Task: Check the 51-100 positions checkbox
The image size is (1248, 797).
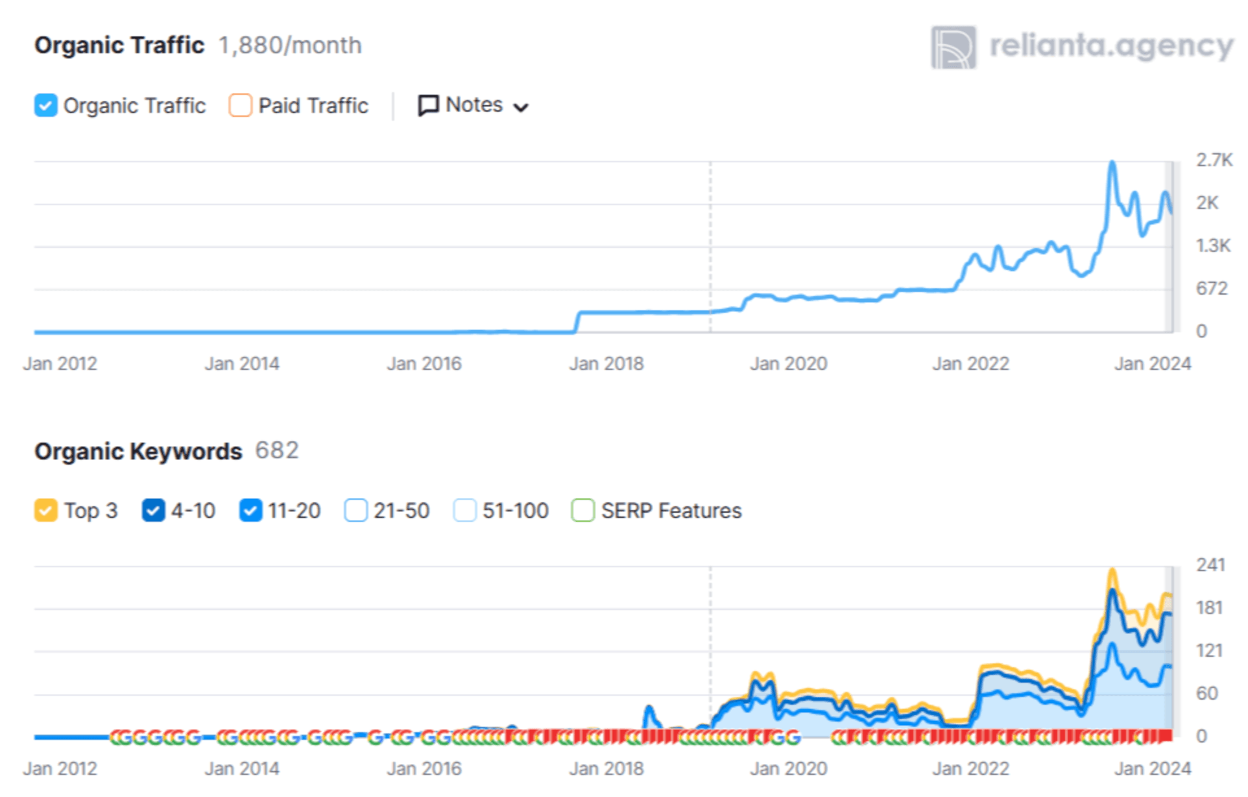Action: point(464,511)
